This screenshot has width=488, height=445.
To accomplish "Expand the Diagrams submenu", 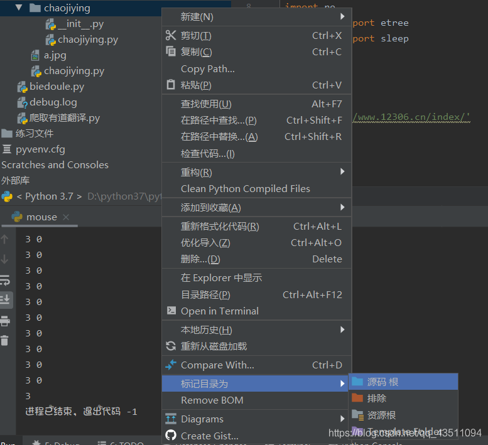I will [255, 419].
